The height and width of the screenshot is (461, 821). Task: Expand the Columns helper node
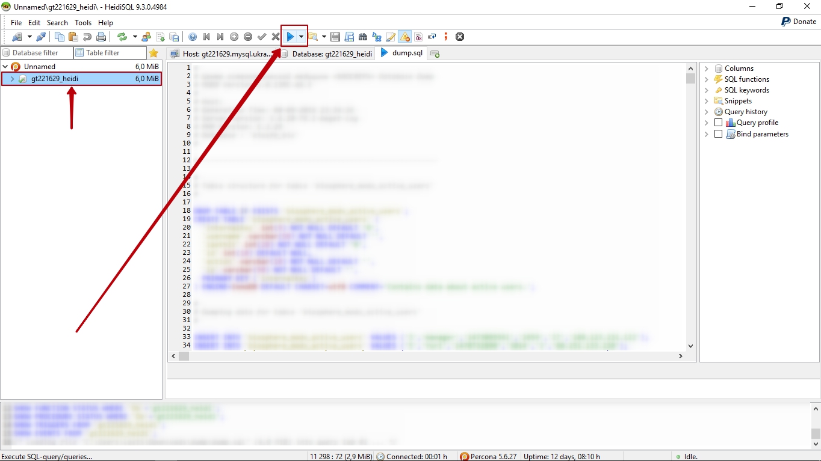click(707, 69)
